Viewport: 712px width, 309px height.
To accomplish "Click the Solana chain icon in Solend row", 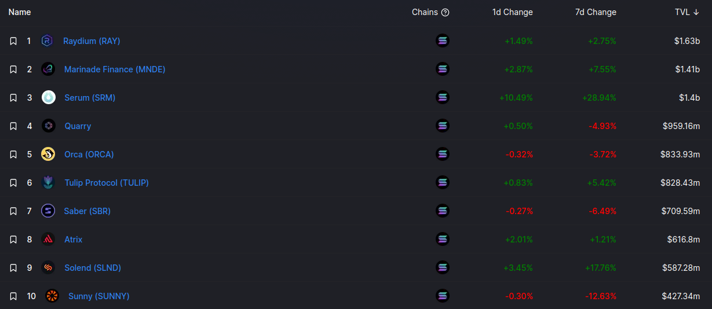I will (443, 268).
